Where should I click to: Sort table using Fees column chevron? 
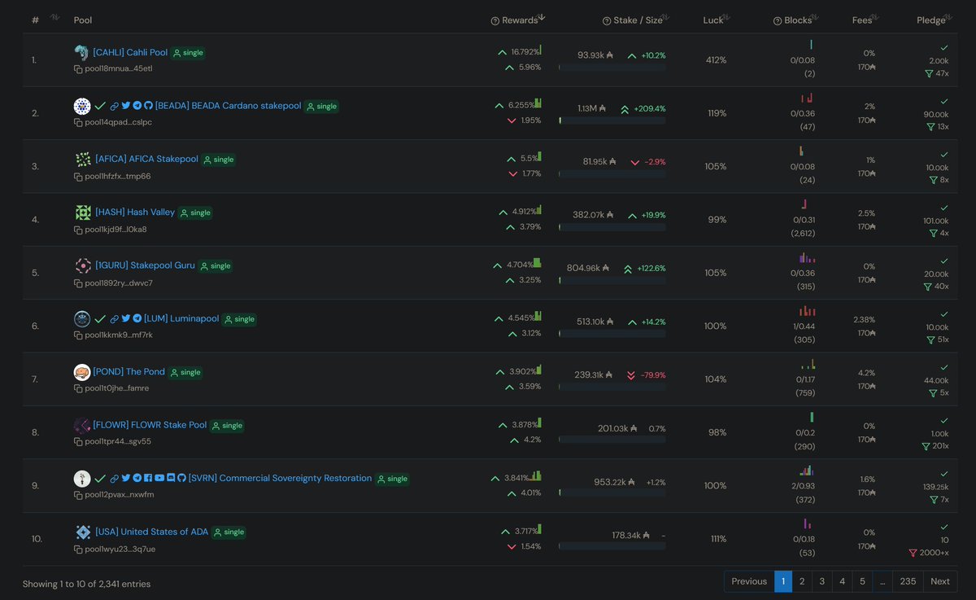click(x=877, y=15)
